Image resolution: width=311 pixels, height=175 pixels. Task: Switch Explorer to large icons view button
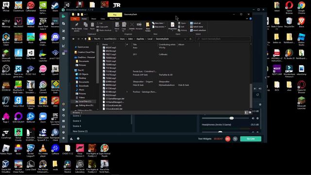(x=249, y=112)
